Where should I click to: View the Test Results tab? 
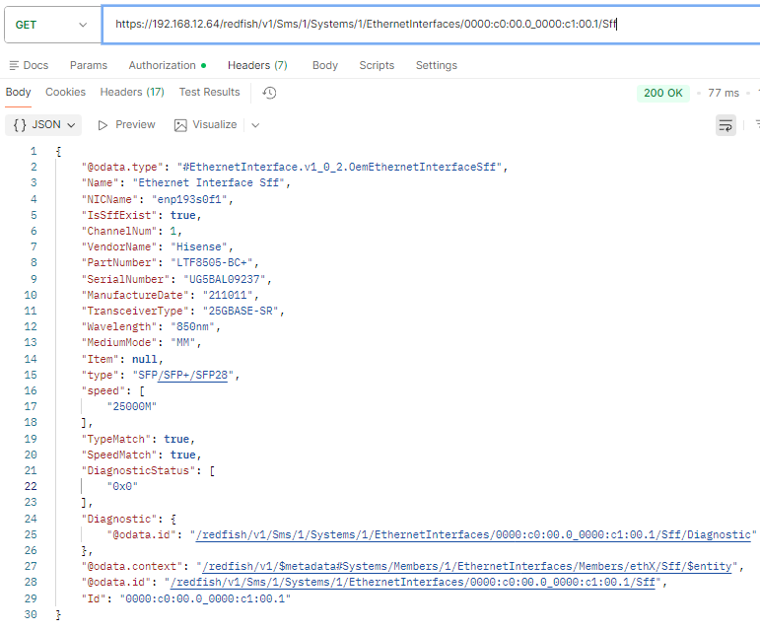pyautogui.click(x=209, y=92)
